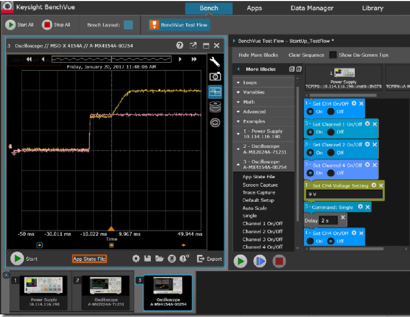This screenshot has width=410, height=317.
Task: Click the App State File button
Action: click(x=89, y=259)
